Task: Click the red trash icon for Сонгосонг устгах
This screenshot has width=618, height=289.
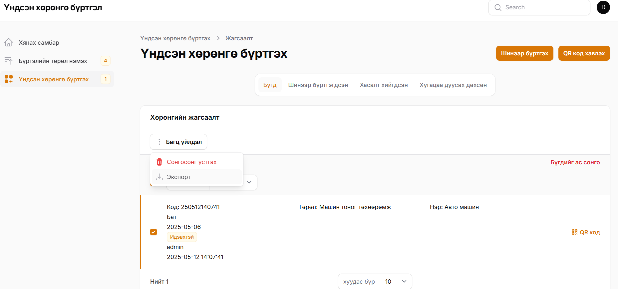Action: pyautogui.click(x=159, y=162)
